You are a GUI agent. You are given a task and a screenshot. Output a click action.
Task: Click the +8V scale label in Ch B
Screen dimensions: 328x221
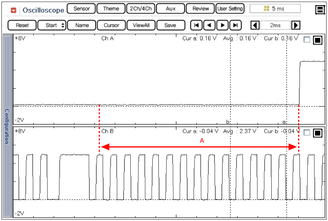point(20,131)
